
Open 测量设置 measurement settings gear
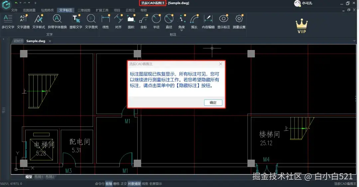(239, 22)
